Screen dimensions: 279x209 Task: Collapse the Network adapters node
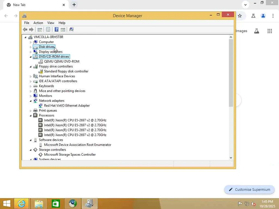pos(31,101)
